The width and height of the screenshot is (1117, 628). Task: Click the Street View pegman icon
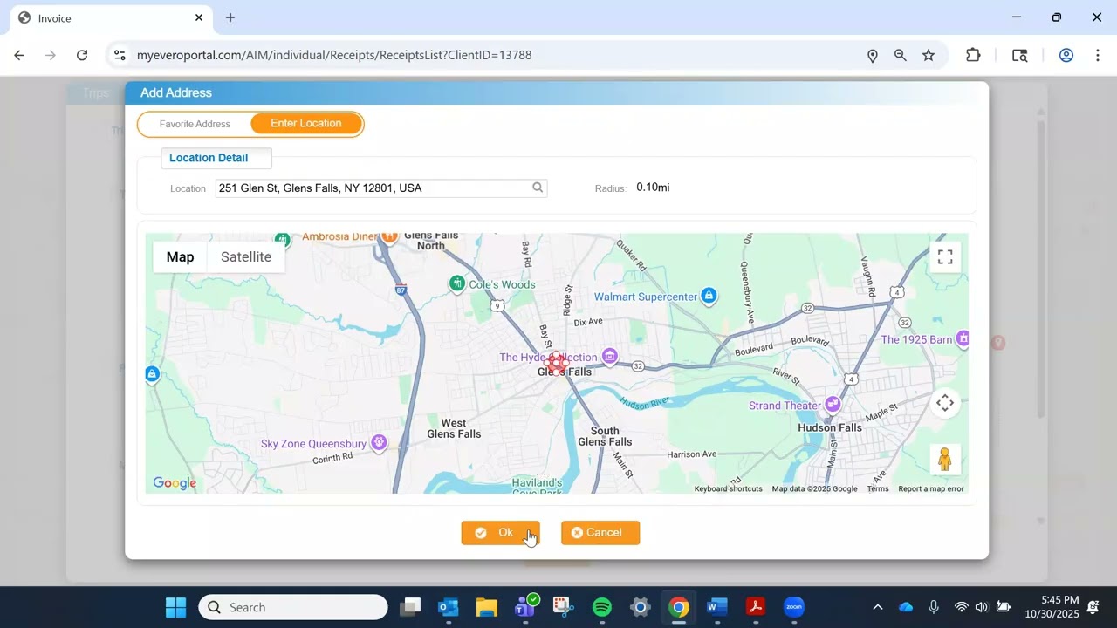945,459
